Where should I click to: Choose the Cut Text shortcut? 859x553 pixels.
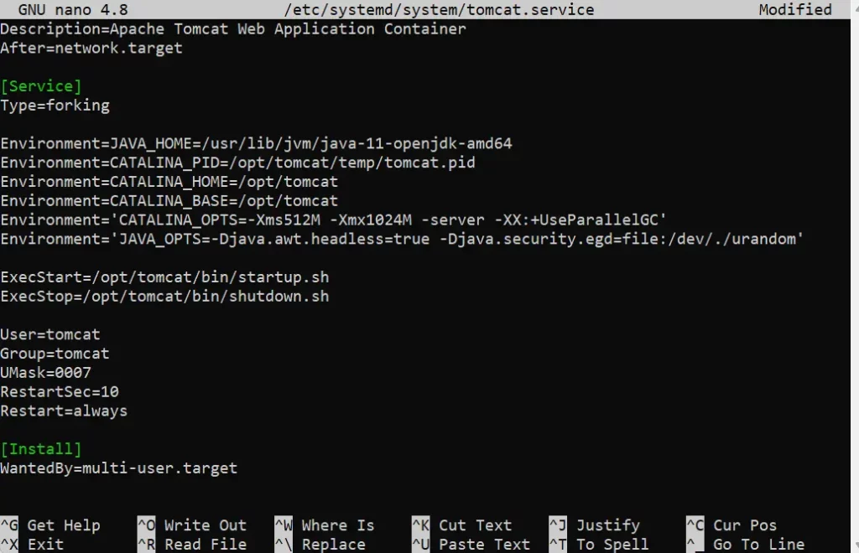click(475, 525)
